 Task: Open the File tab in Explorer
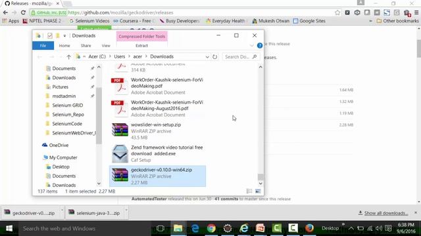click(43, 46)
